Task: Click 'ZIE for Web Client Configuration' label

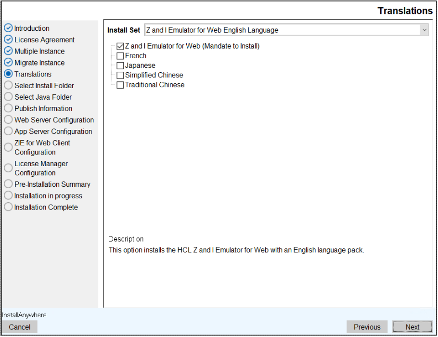Action: coord(42,147)
